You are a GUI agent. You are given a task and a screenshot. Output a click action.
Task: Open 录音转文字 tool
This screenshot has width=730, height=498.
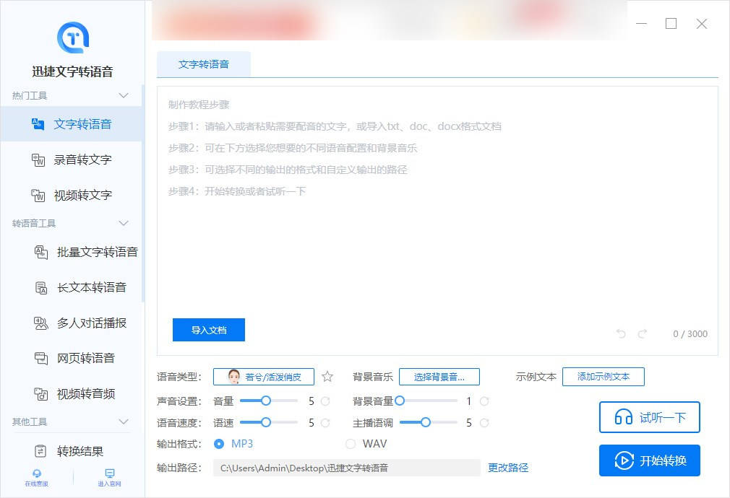point(72,160)
